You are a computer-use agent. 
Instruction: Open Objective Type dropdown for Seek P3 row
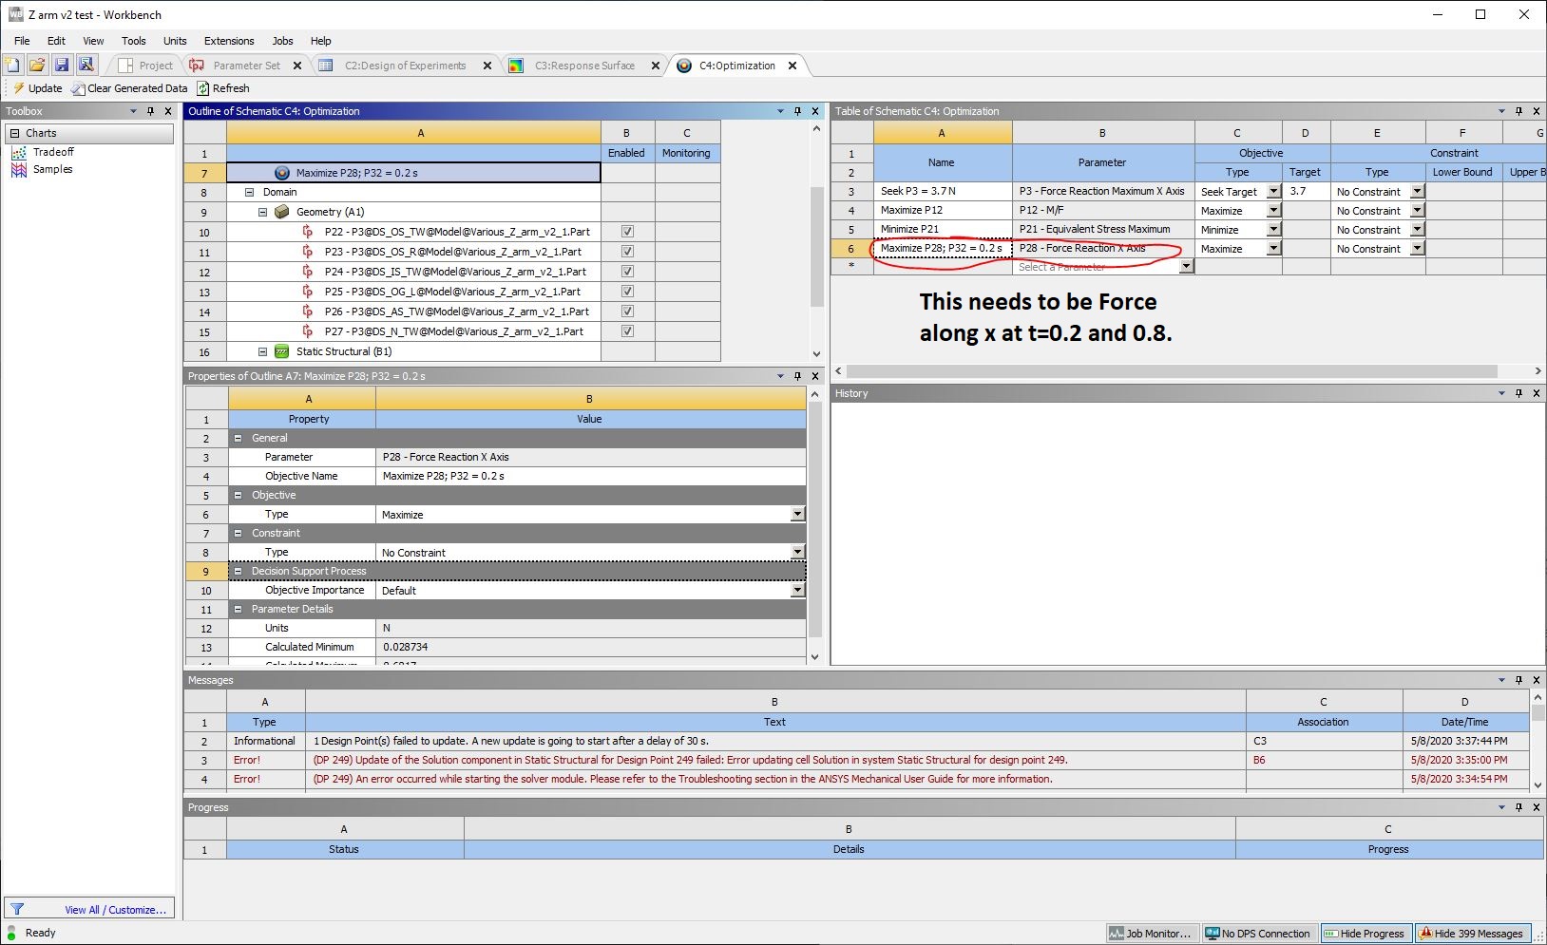click(1273, 191)
